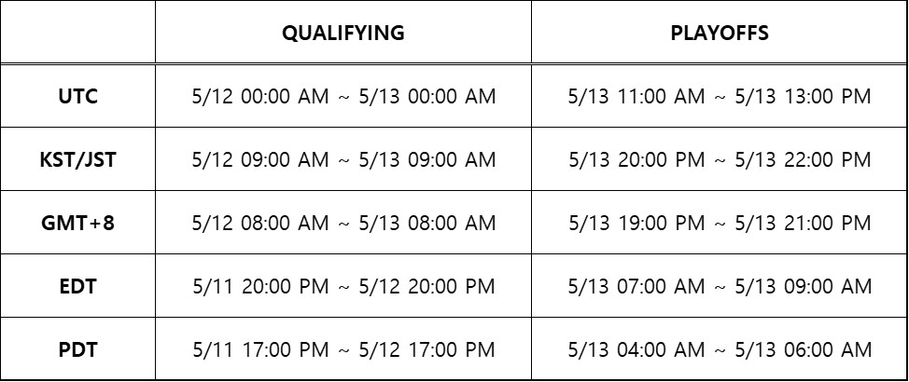The image size is (909, 382).
Task: Select the KST/JST qualifying time cell
Action: tap(343, 159)
